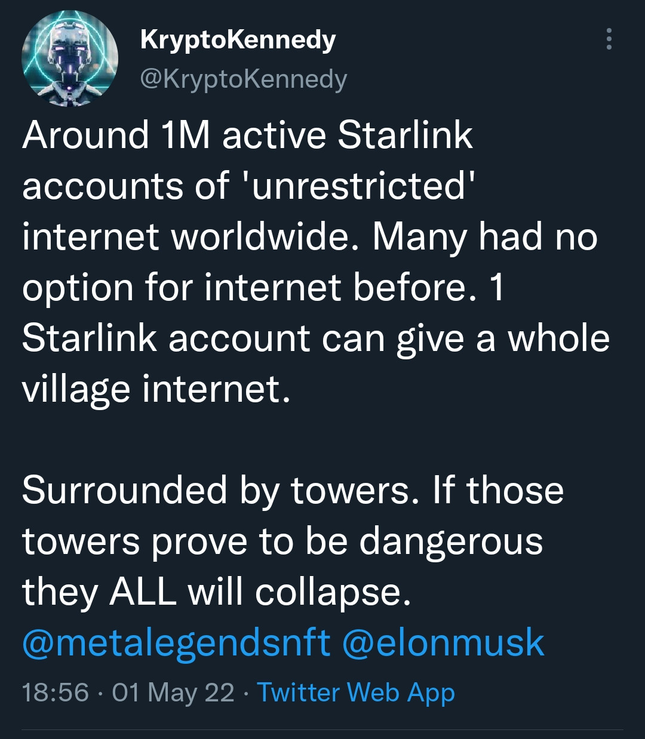Click the word "collapse." in the tweet
Screen dimensions: 645x739
pyautogui.click(x=333, y=593)
